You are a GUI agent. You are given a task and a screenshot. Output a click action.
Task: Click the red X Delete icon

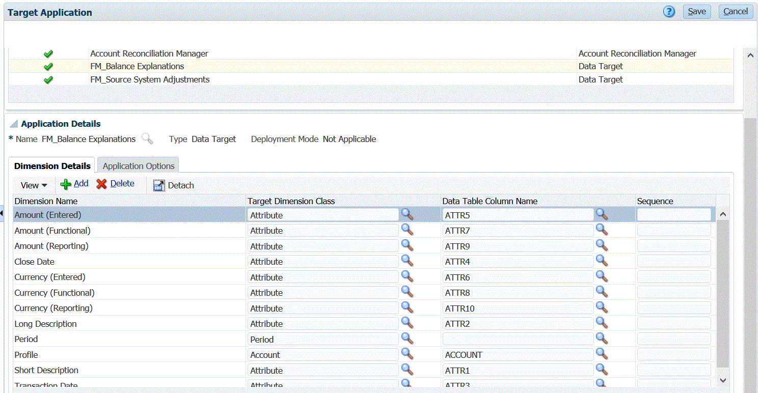[102, 184]
